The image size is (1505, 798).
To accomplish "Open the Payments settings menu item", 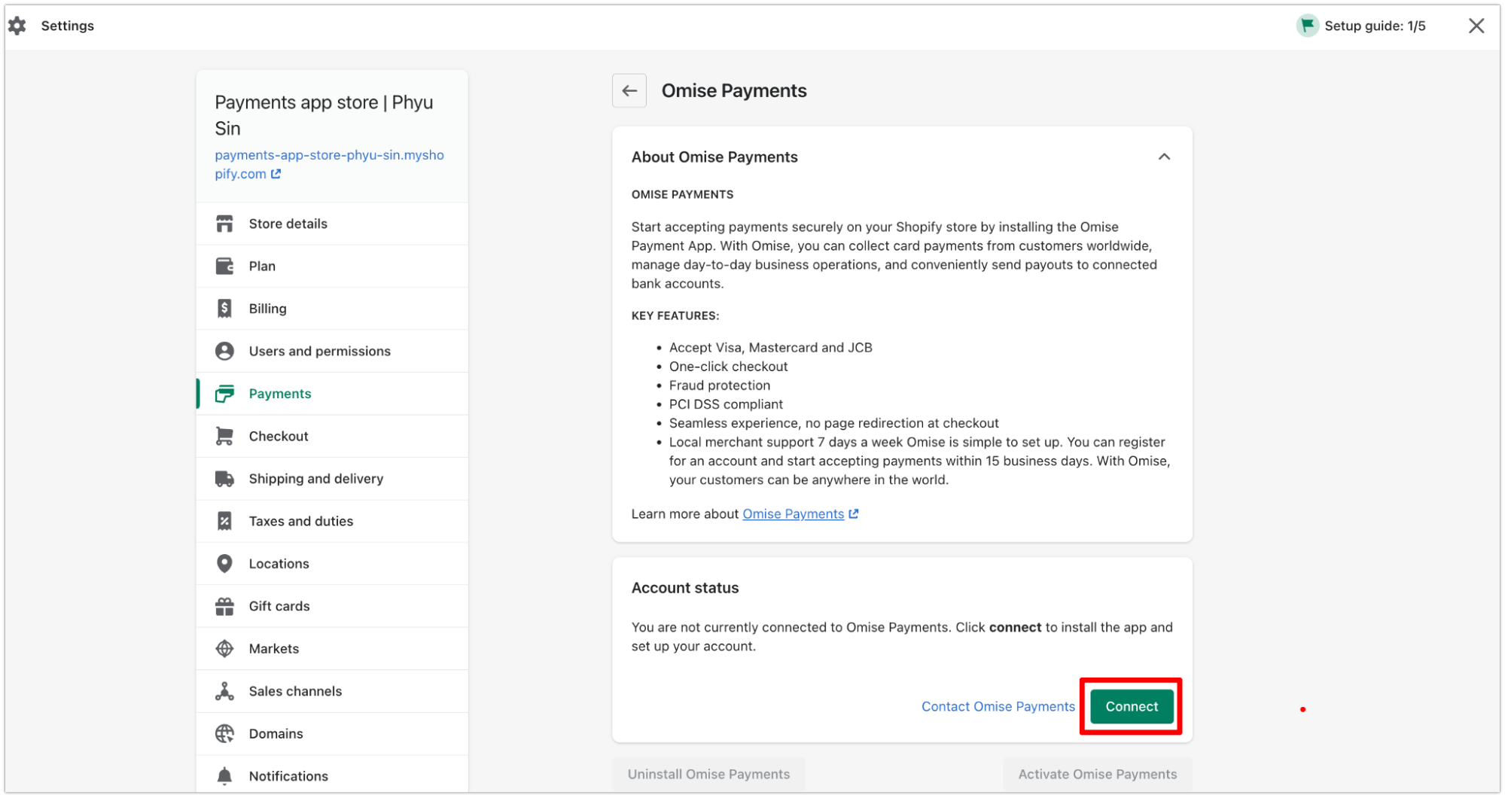I will tap(279, 394).
